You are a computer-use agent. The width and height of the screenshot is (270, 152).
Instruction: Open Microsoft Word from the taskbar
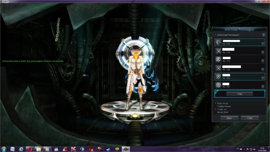click(x=12, y=149)
